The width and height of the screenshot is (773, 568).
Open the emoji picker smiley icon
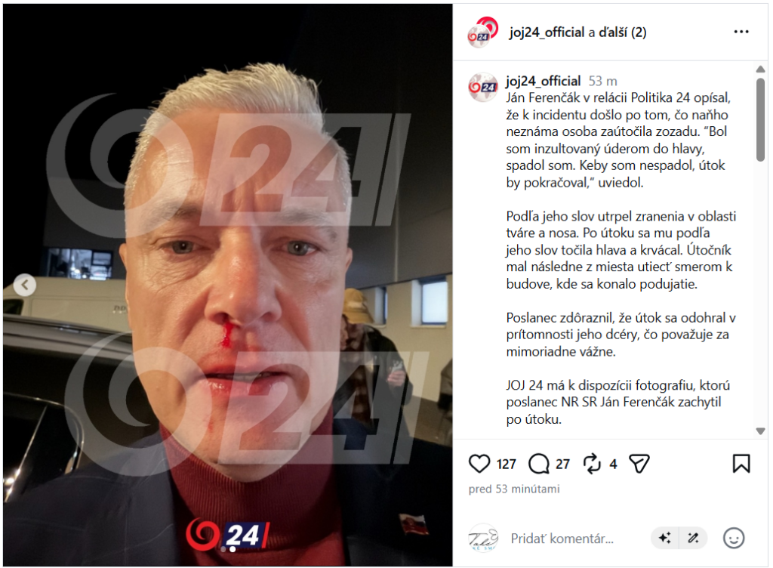[733, 538]
